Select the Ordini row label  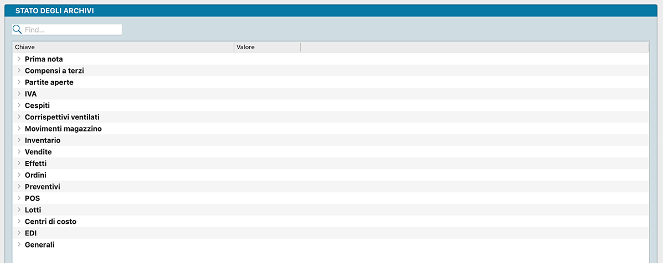coord(35,175)
